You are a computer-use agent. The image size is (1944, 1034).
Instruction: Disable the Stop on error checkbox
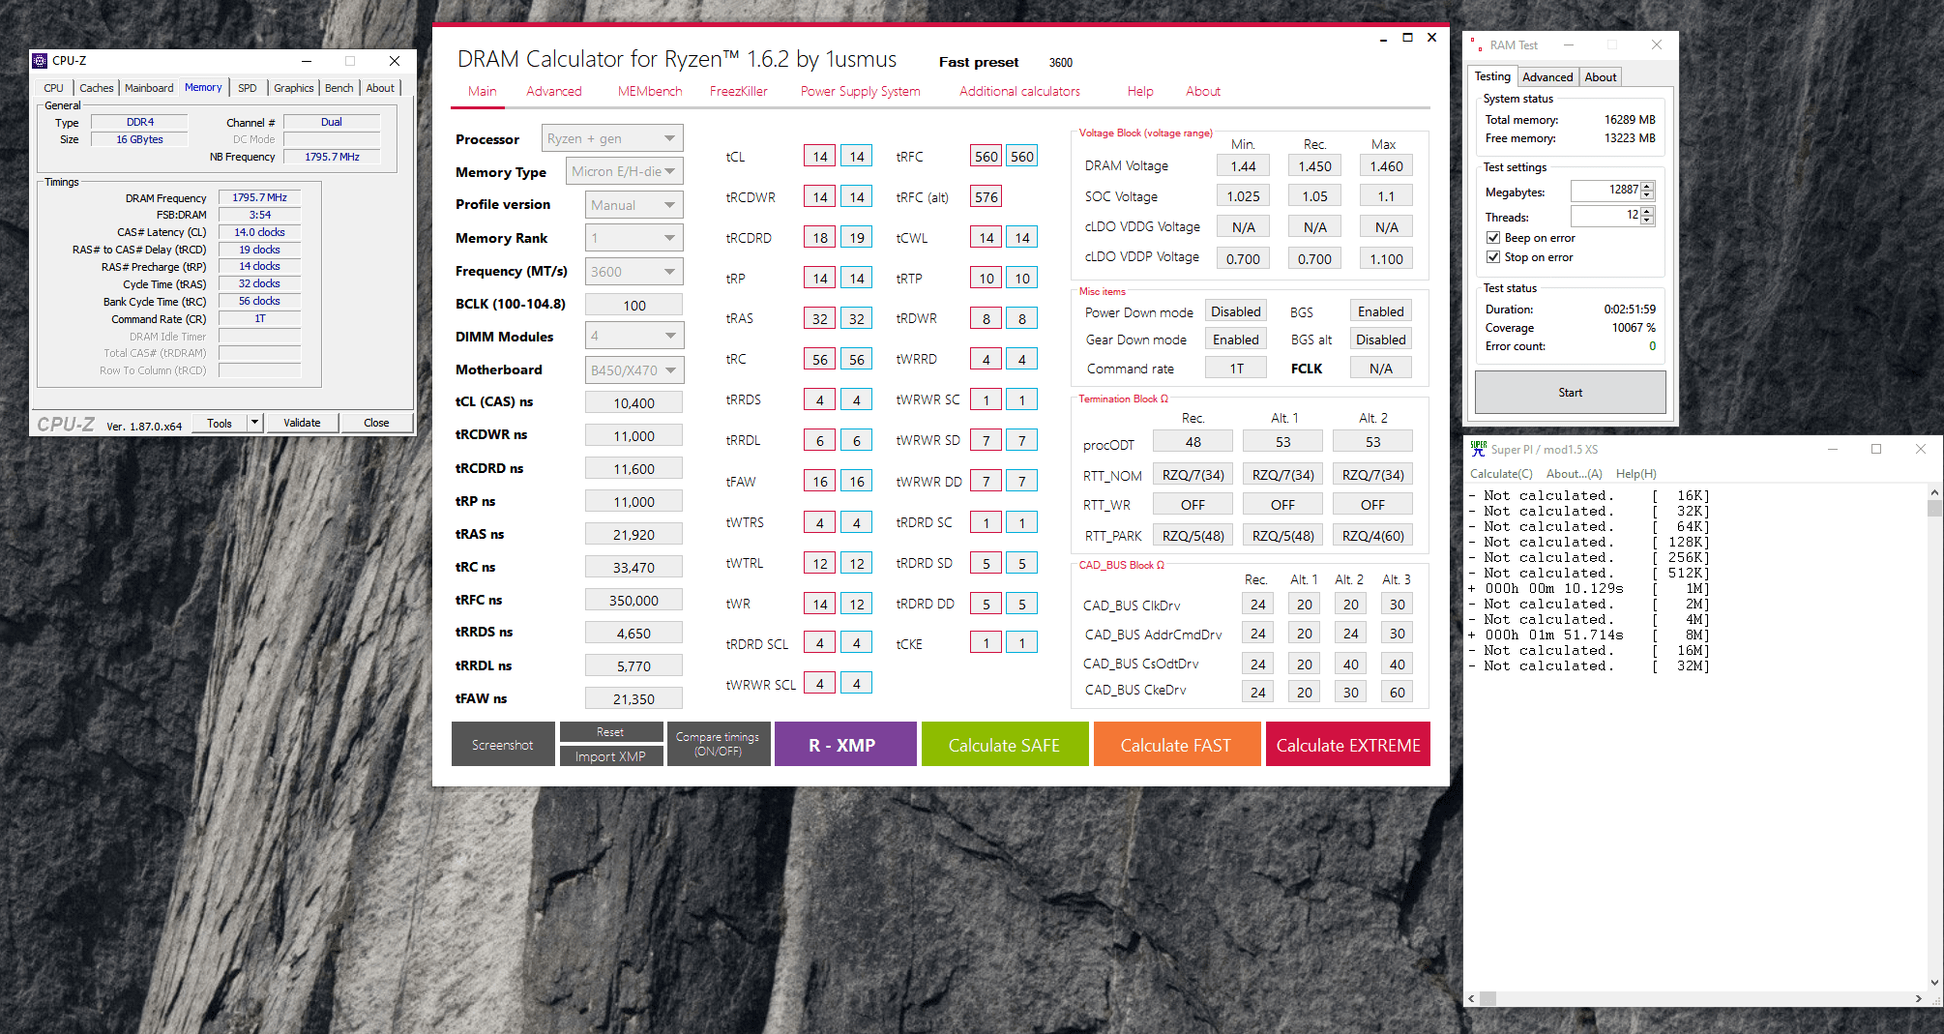(x=1493, y=257)
